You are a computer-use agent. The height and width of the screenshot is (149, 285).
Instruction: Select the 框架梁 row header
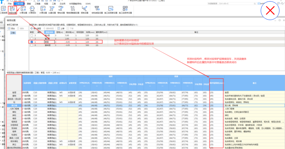click(14, 122)
